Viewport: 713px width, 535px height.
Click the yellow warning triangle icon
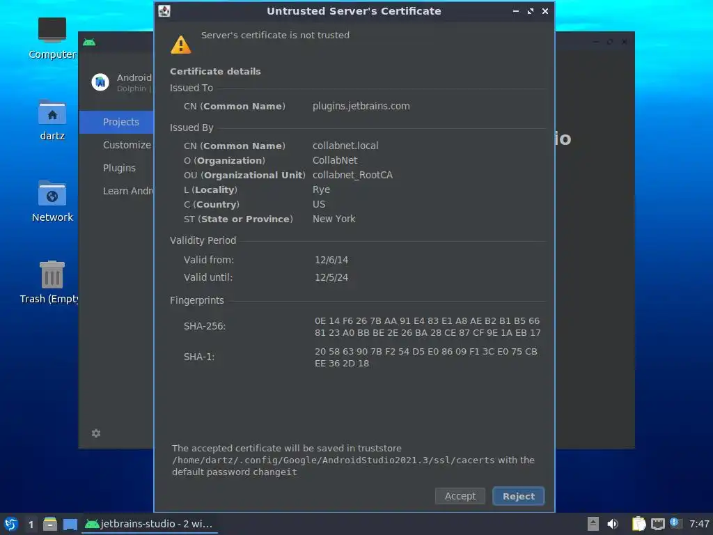tap(180, 45)
